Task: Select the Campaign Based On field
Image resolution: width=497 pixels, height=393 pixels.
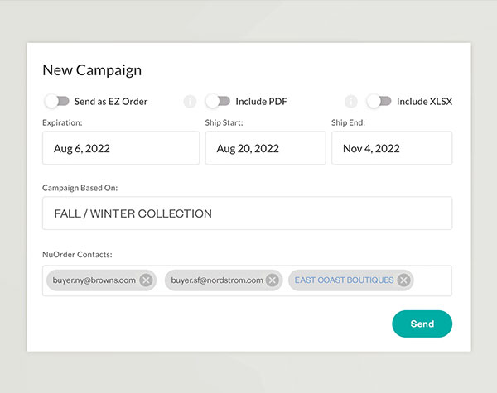Action: click(x=247, y=213)
